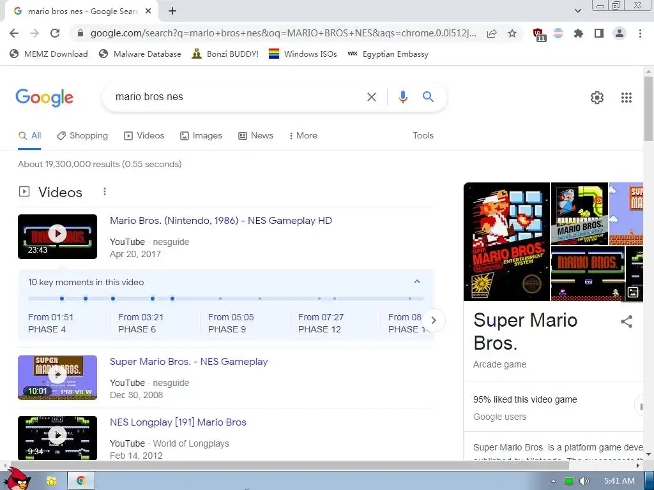Open Videos section options menu

(x=105, y=191)
